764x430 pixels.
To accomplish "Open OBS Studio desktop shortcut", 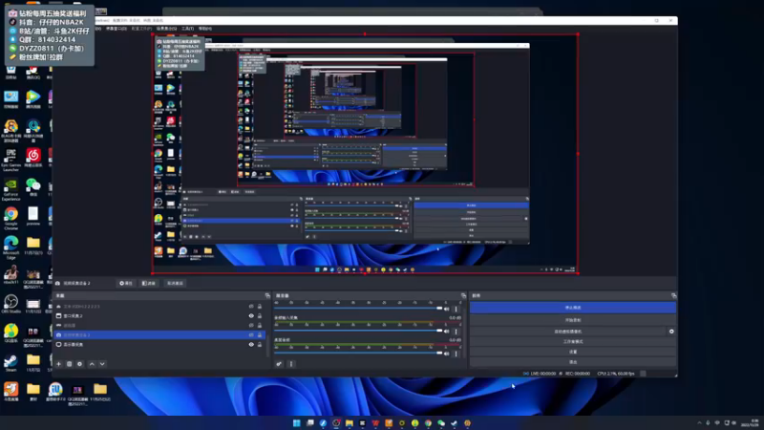I will click(x=11, y=304).
